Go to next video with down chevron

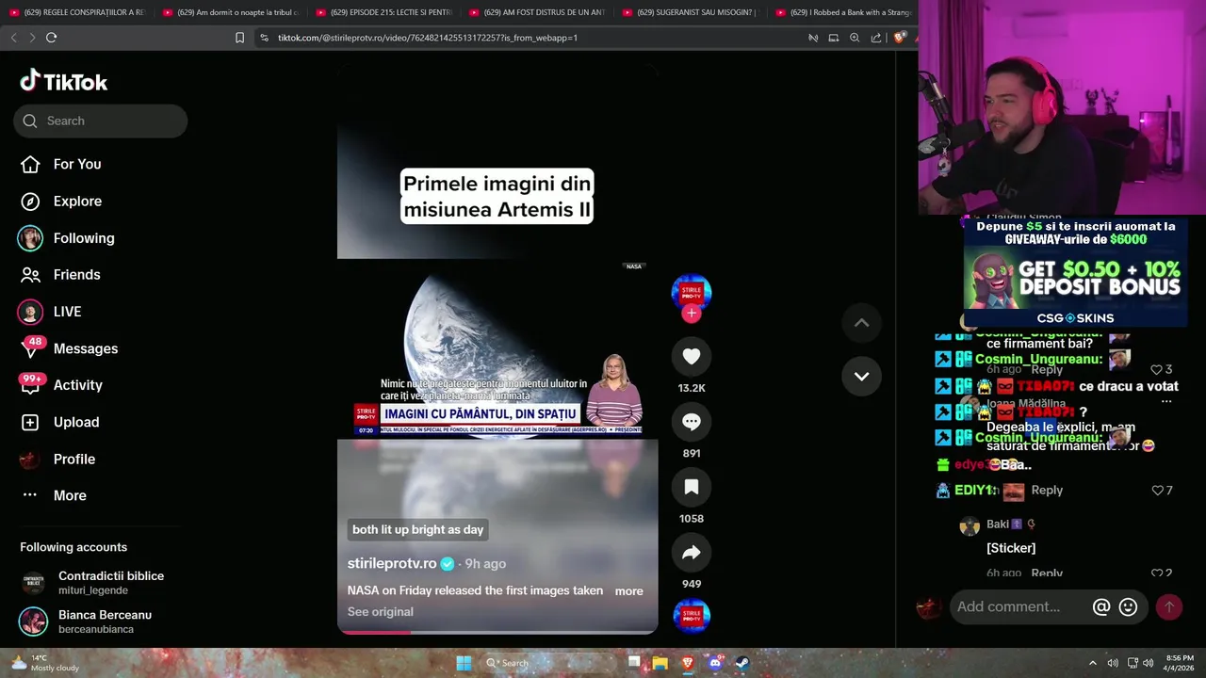[861, 376]
